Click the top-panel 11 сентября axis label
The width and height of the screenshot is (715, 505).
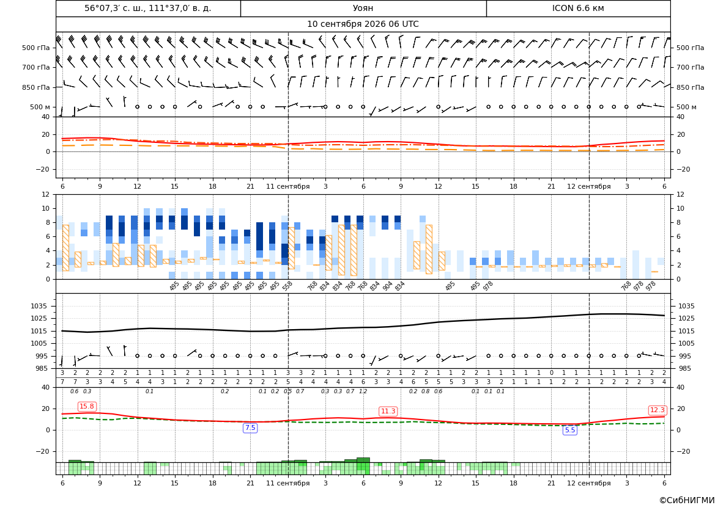pyautogui.click(x=287, y=186)
